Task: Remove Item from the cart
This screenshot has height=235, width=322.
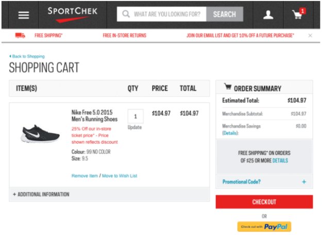Action: [84, 176]
